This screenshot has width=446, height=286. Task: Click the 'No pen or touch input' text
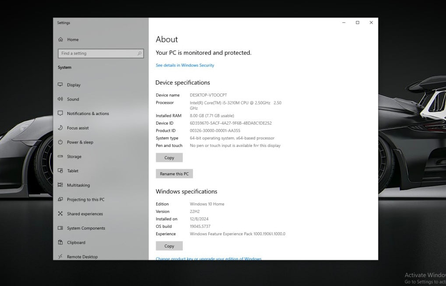click(235, 145)
